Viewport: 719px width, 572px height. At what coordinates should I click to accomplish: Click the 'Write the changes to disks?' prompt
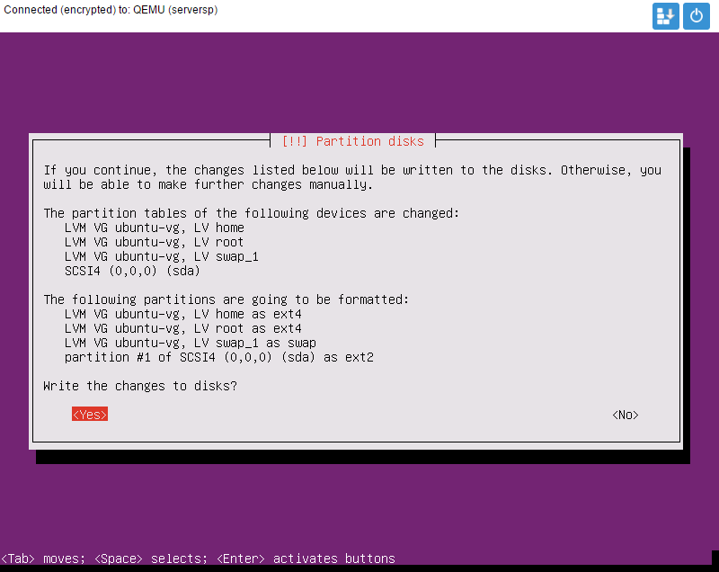pyautogui.click(x=140, y=386)
